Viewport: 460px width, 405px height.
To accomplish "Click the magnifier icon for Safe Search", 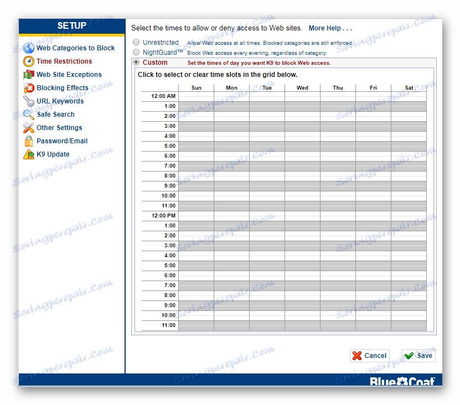I will pos(29,115).
